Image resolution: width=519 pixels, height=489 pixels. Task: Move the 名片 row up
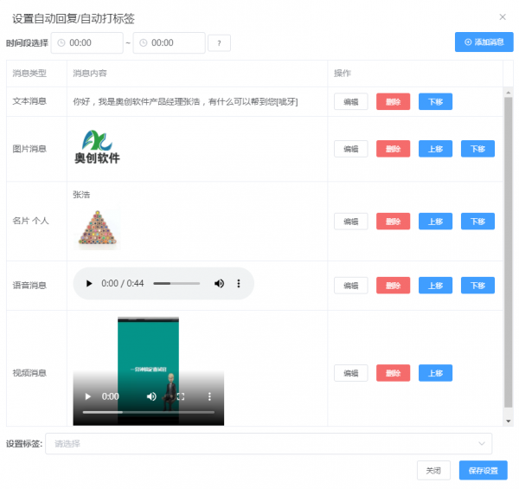pyautogui.click(x=435, y=221)
